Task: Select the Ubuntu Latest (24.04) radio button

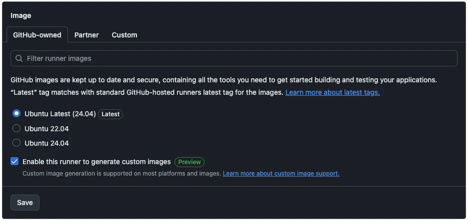Action: tap(16, 113)
